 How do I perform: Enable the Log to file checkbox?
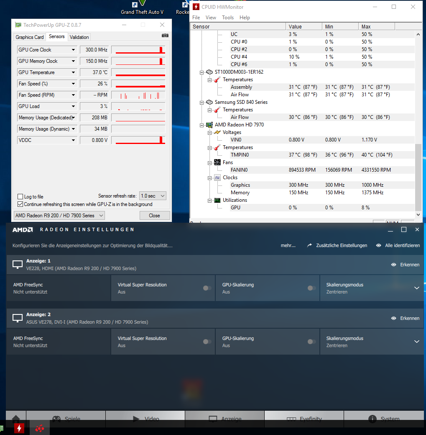point(20,197)
